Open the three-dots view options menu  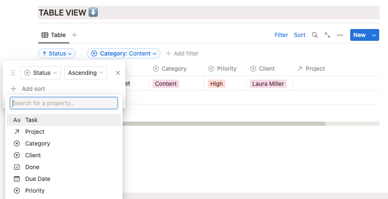pyautogui.click(x=340, y=35)
